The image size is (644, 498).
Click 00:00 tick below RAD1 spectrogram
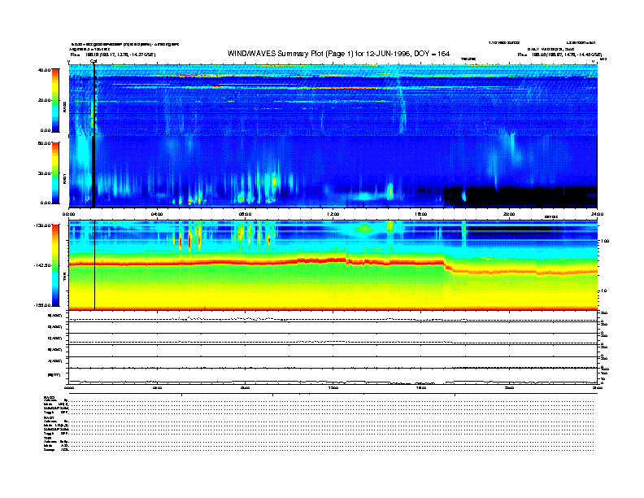(x=68, y=214)
